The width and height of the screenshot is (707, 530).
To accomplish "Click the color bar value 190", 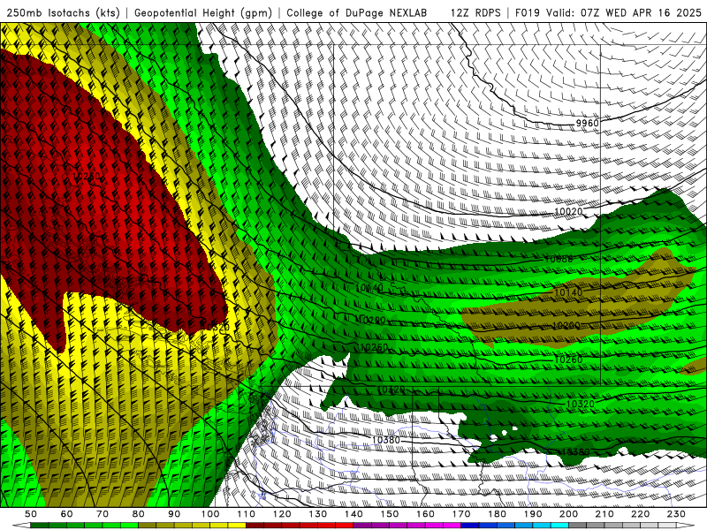I will coord(533,514).
